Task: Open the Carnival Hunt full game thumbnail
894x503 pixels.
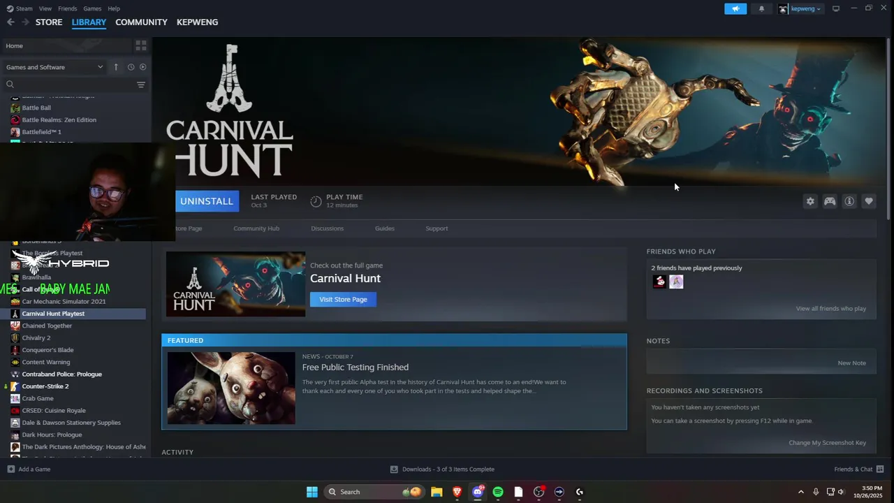Action: [x=235, y=284]
